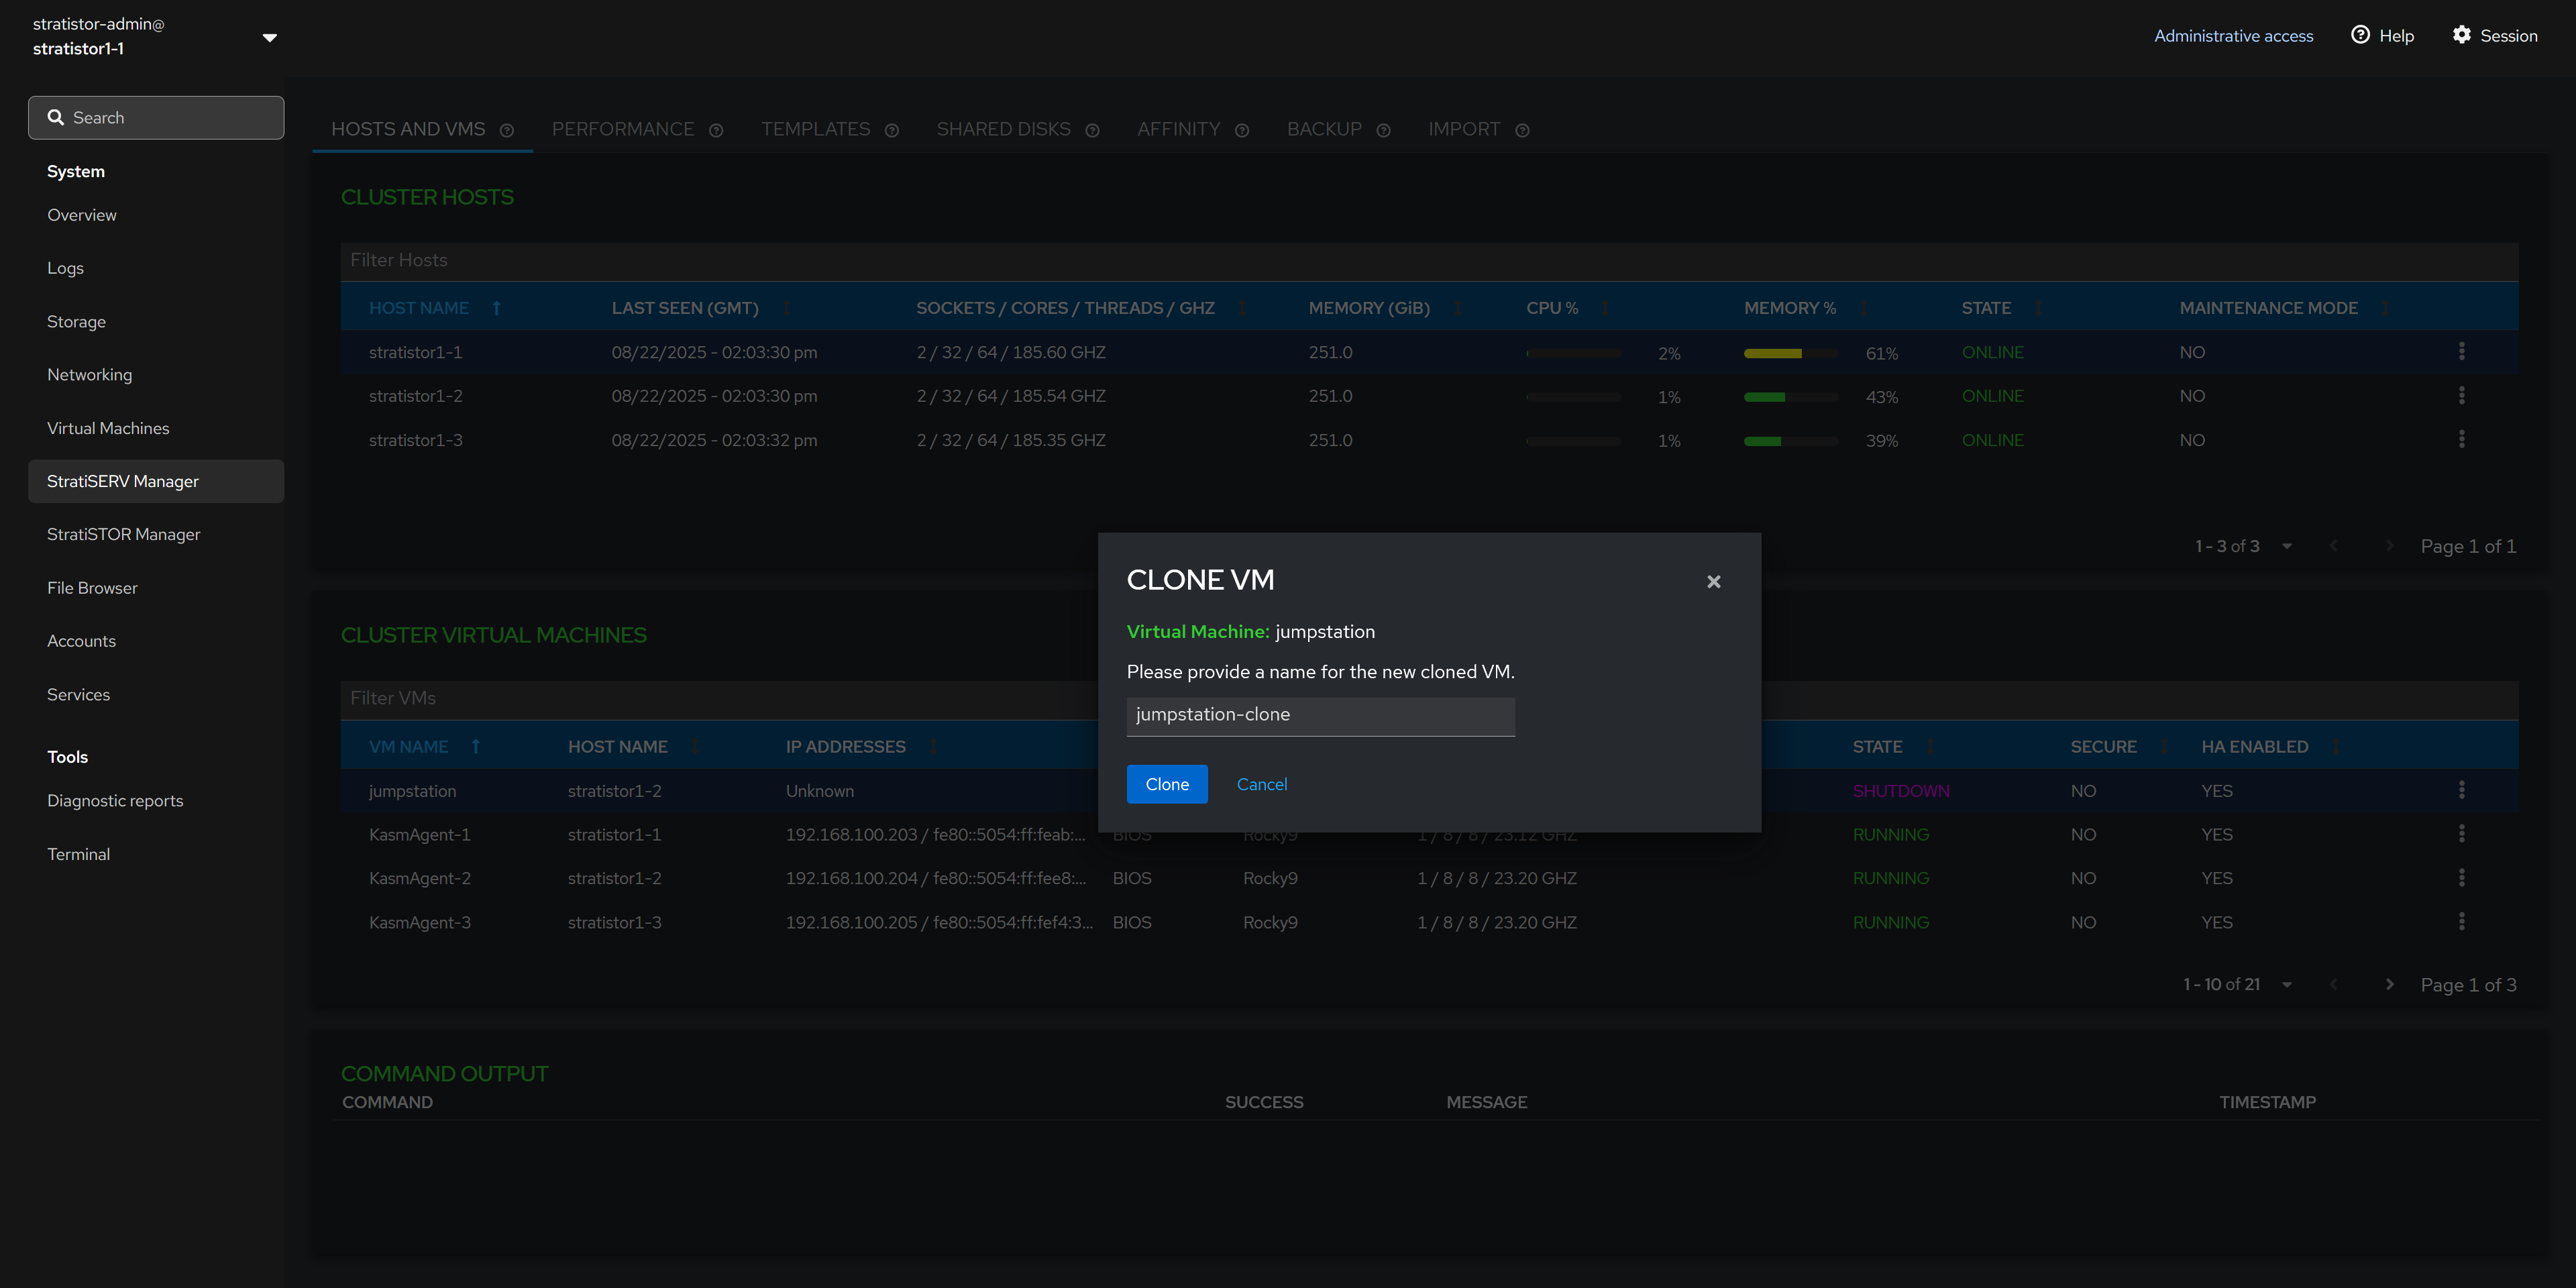
Task: Open actions menu for jumpstation VM
Action: [2461, 790]
